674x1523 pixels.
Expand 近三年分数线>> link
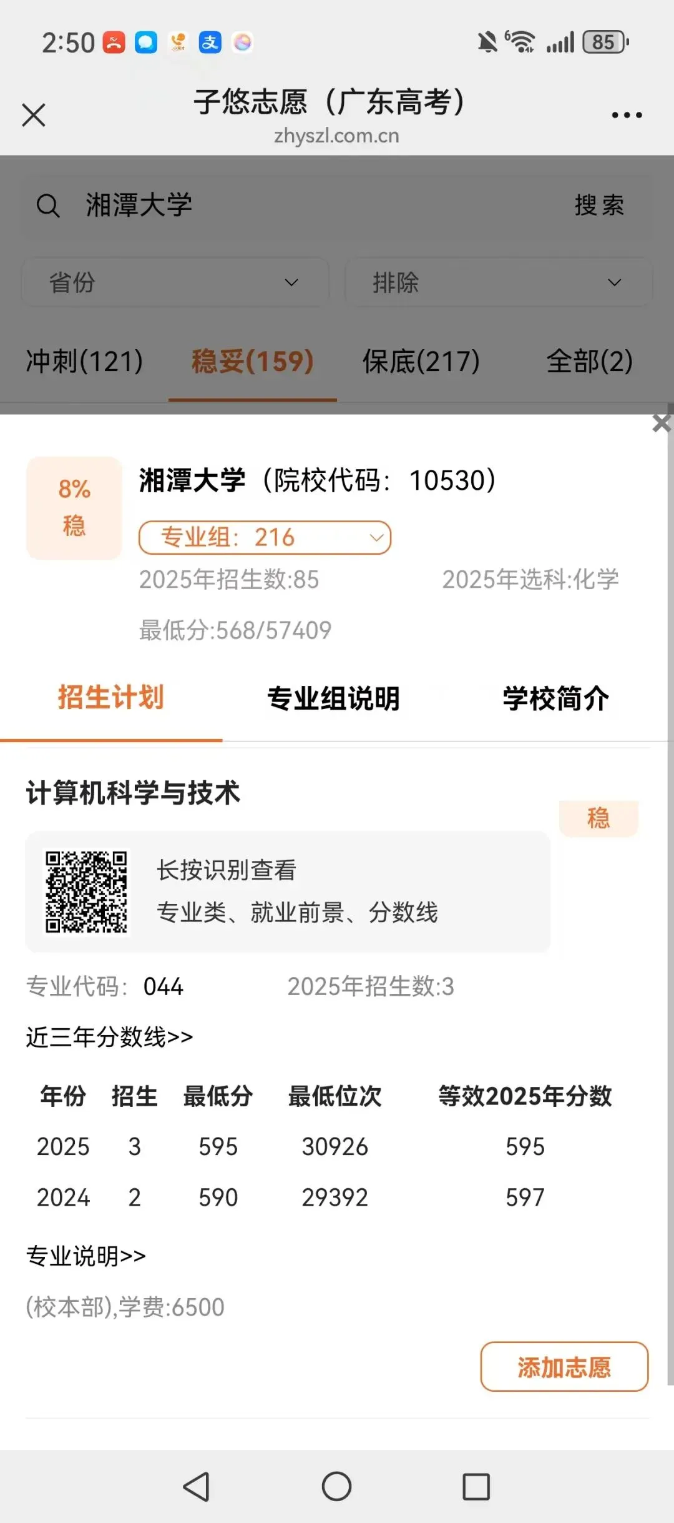pos(109,1037)
